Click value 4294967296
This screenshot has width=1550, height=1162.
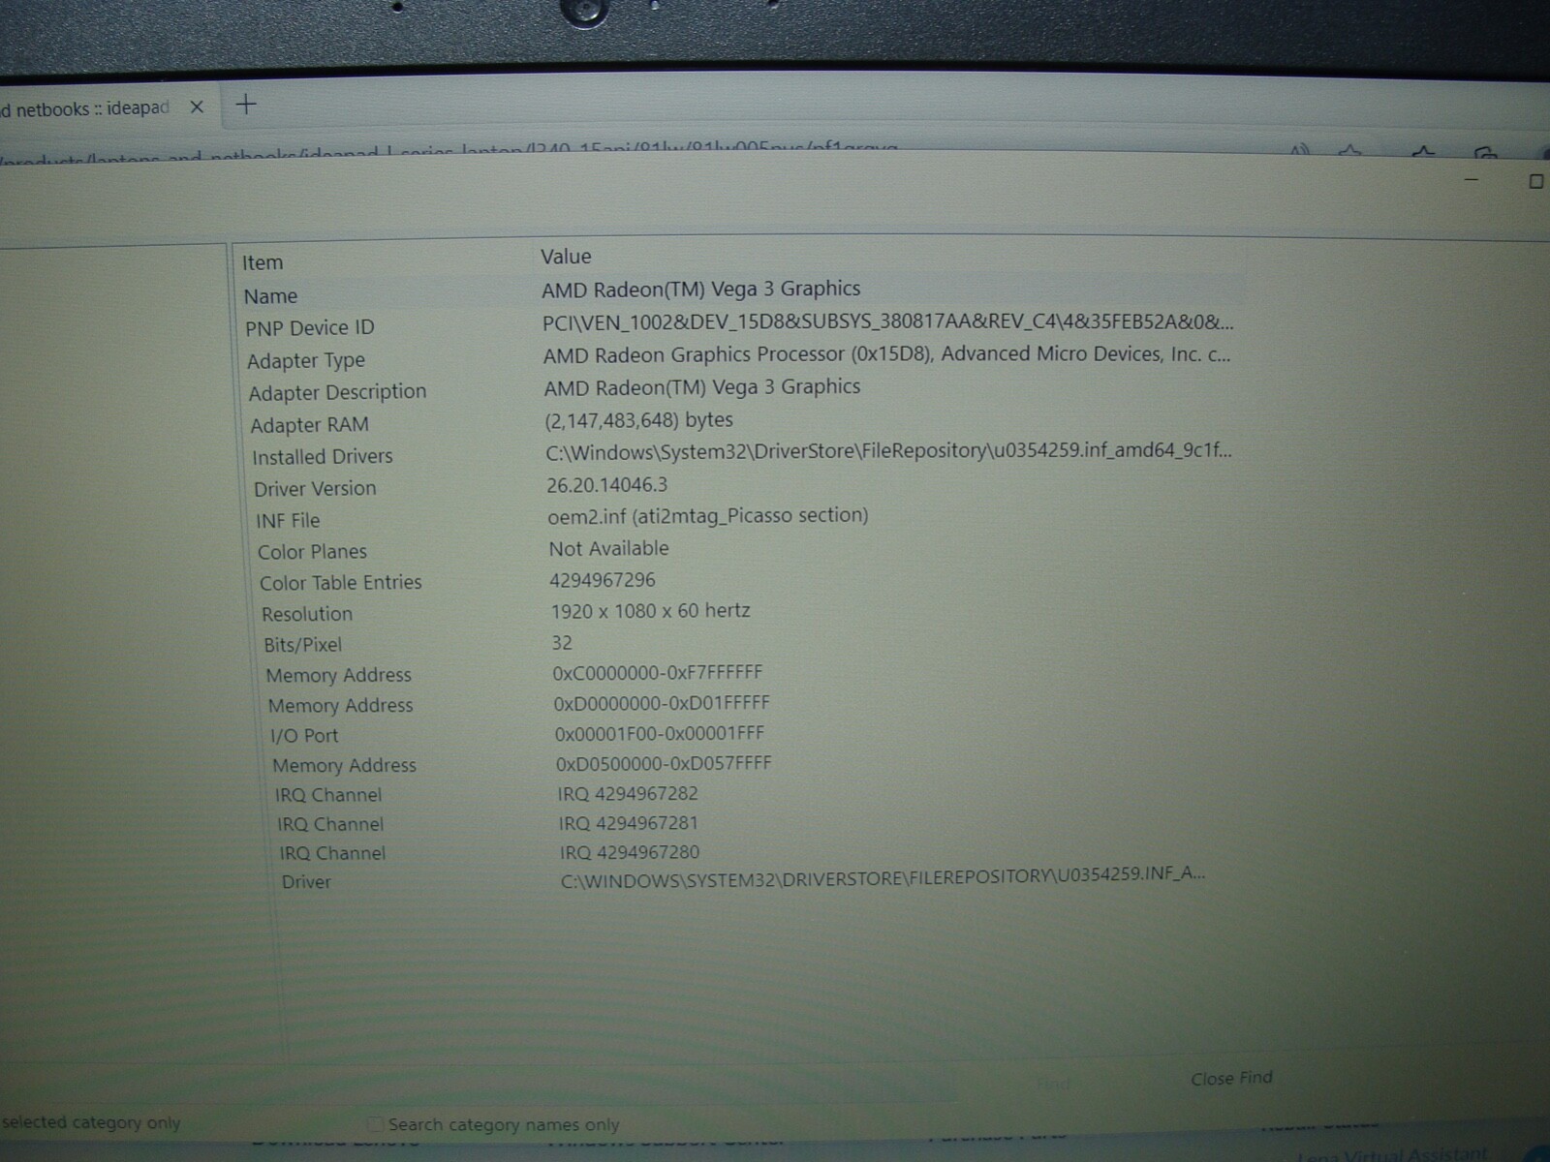[x=602, y=580]
